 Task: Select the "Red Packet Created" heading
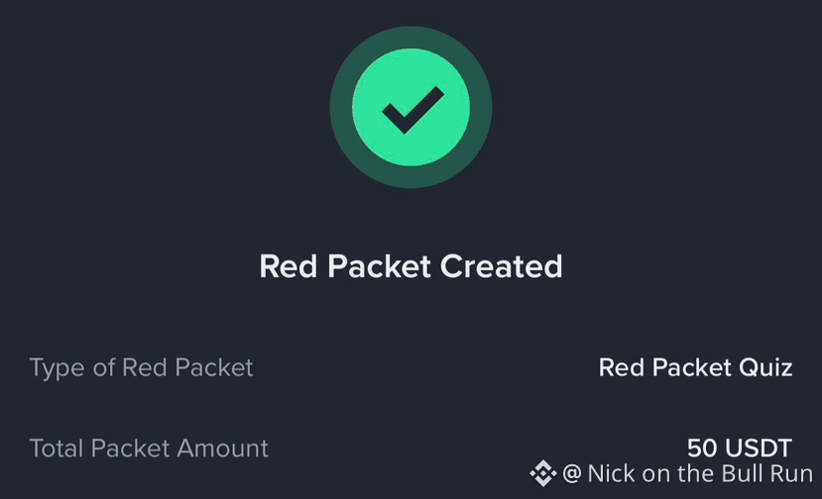click(x=411, y=266)
